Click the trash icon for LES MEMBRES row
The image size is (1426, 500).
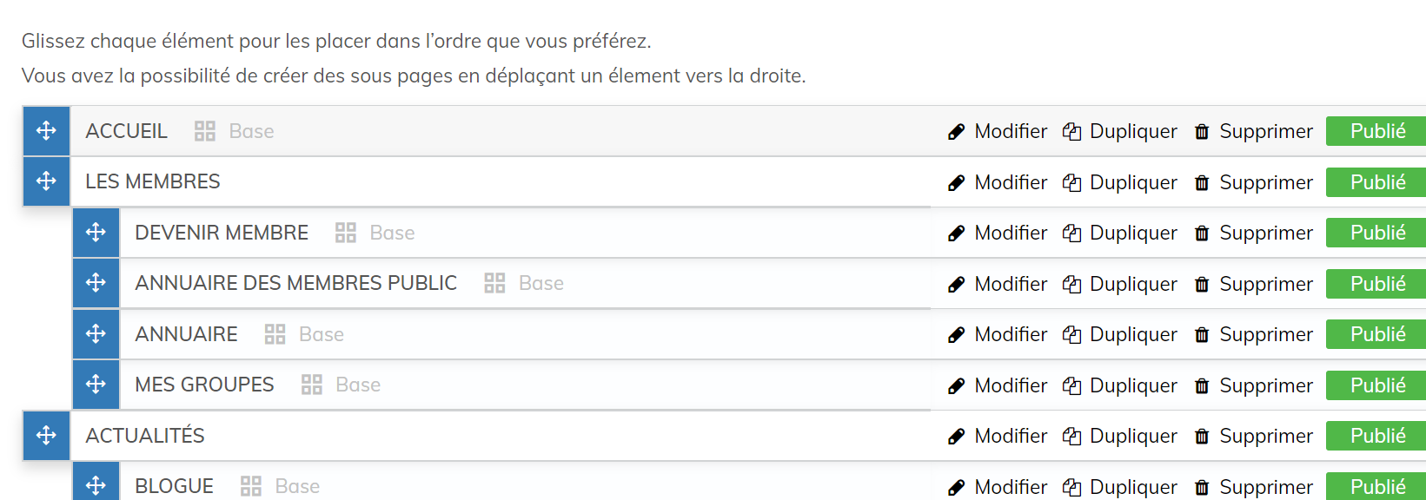pos(1202,182)
